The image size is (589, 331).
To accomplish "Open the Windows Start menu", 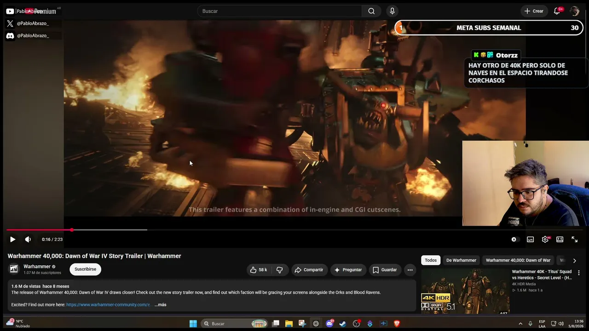I will tap(193, 324).
